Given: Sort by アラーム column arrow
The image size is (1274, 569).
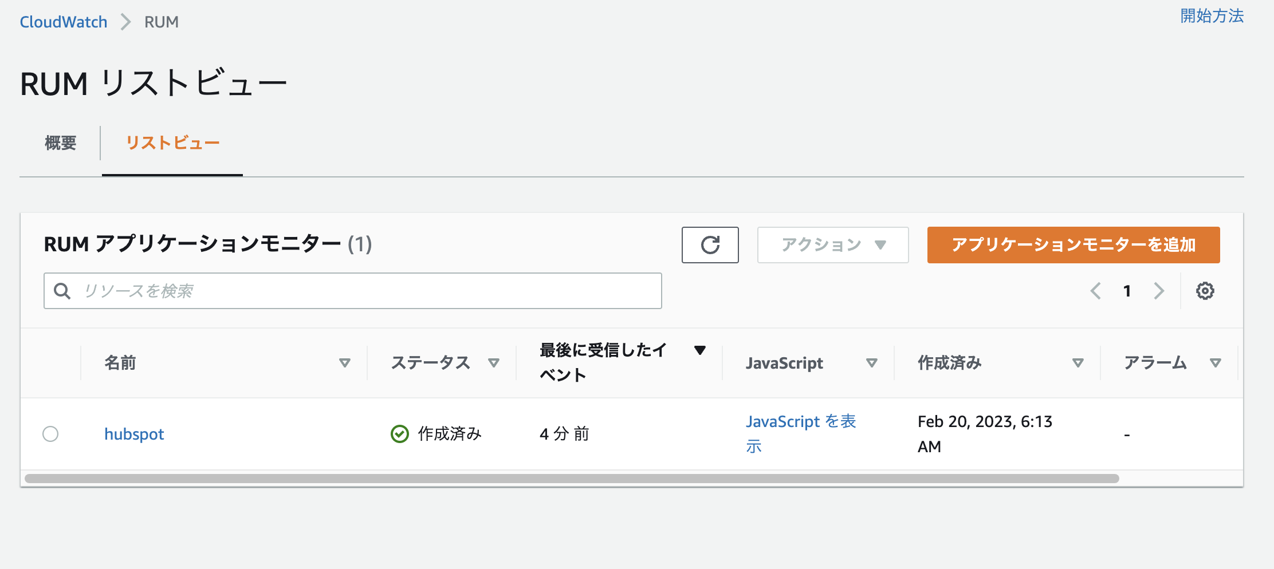Looking at the screenshot, I should [x=1215, y=363].
